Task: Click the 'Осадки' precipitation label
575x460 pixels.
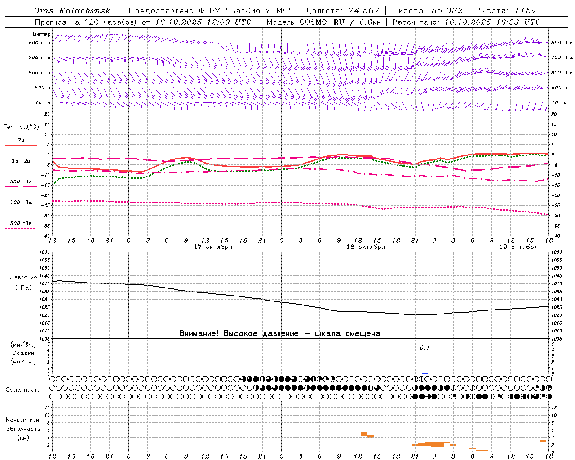Action: point(23,353)
